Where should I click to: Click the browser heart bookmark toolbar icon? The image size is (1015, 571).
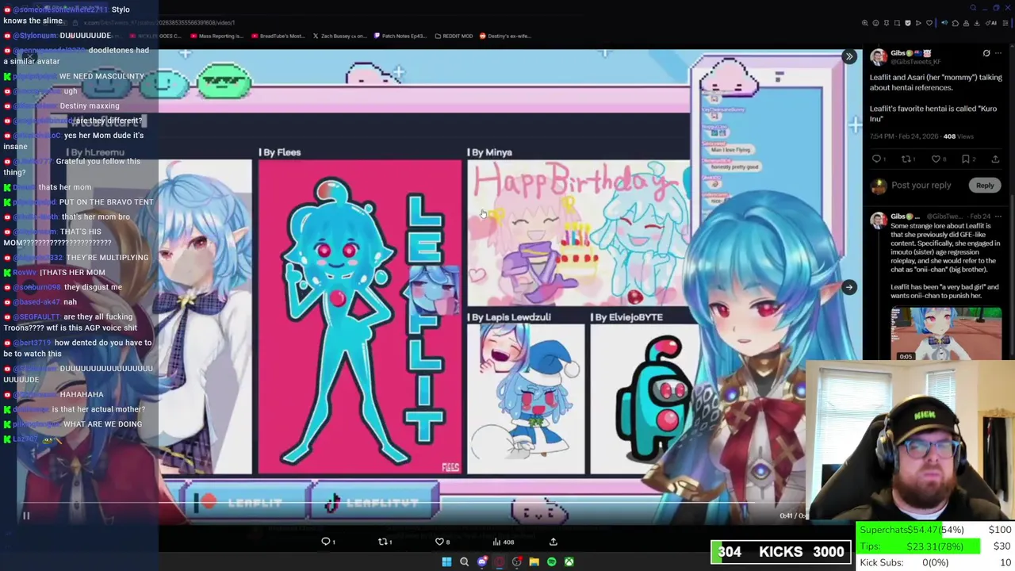pos(929,23)
